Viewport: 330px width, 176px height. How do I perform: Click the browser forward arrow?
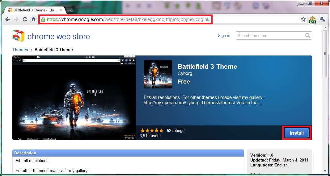pyautogui.click(x=16, y=19)
